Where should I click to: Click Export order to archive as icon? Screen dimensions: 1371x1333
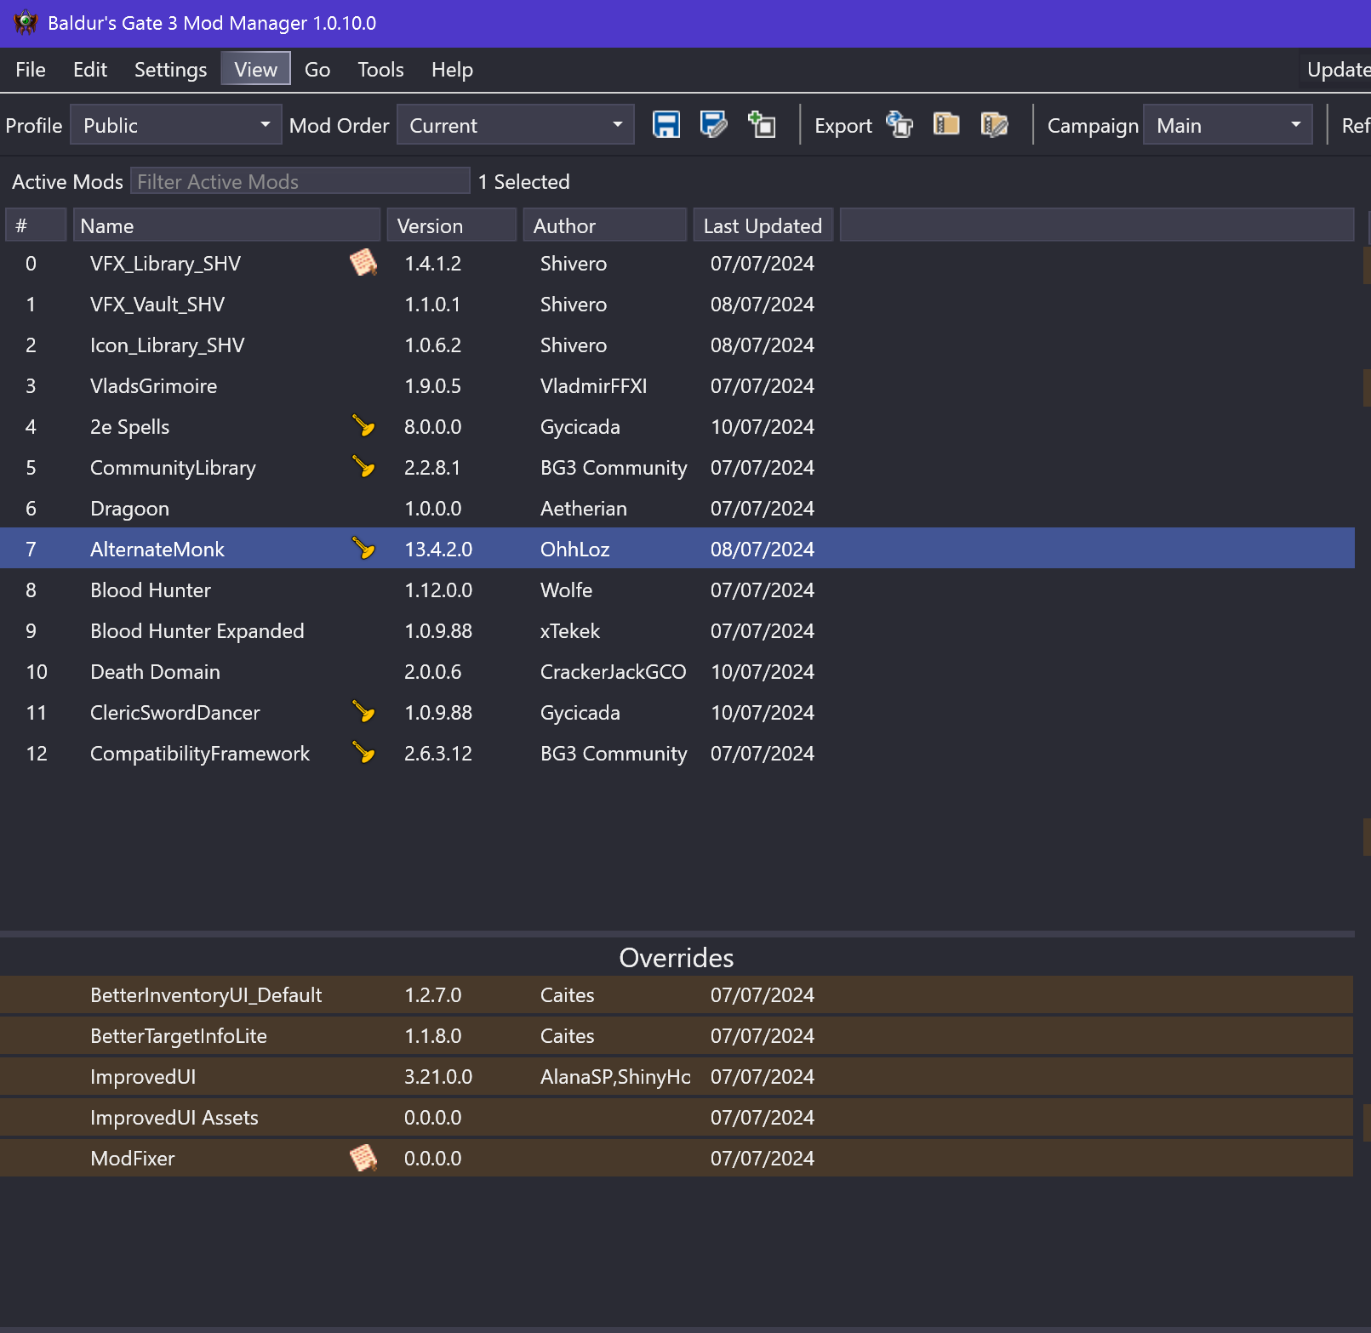994,125
